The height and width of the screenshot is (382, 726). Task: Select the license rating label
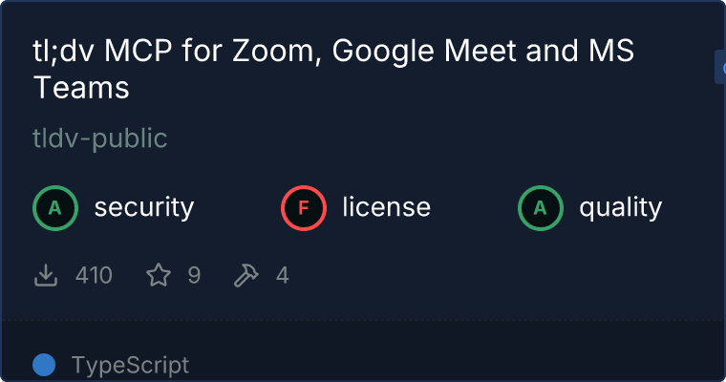pyautogui.click(x=386, y=207)
